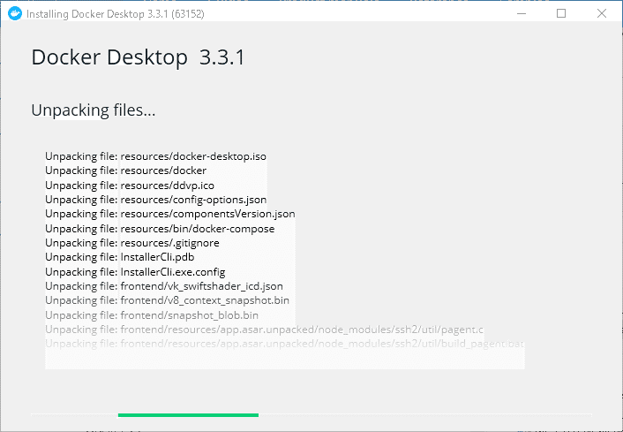Select the resources/config-options.json log line
Screen dimensions: 623x432
(x=155, y=200)
